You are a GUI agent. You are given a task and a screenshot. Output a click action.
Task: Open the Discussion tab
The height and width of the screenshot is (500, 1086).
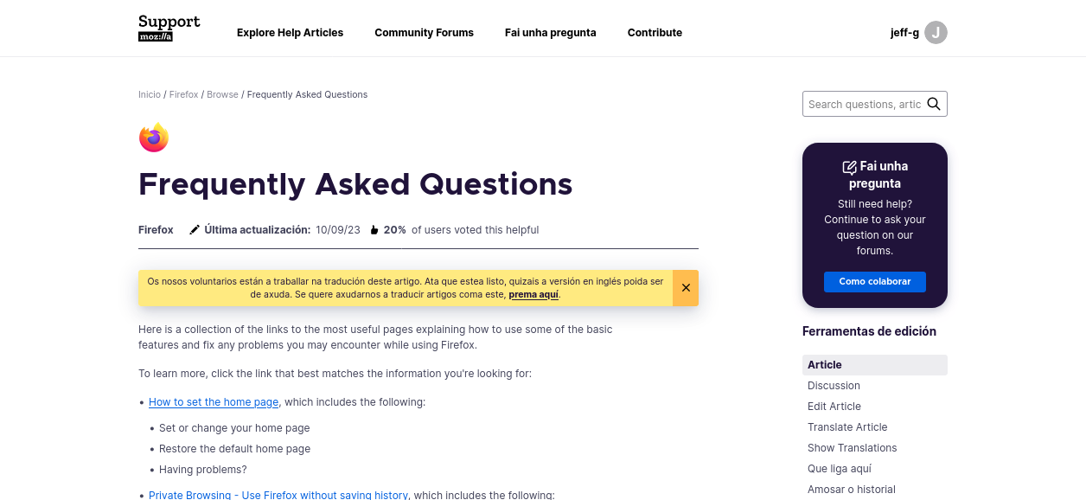point(834,386)
